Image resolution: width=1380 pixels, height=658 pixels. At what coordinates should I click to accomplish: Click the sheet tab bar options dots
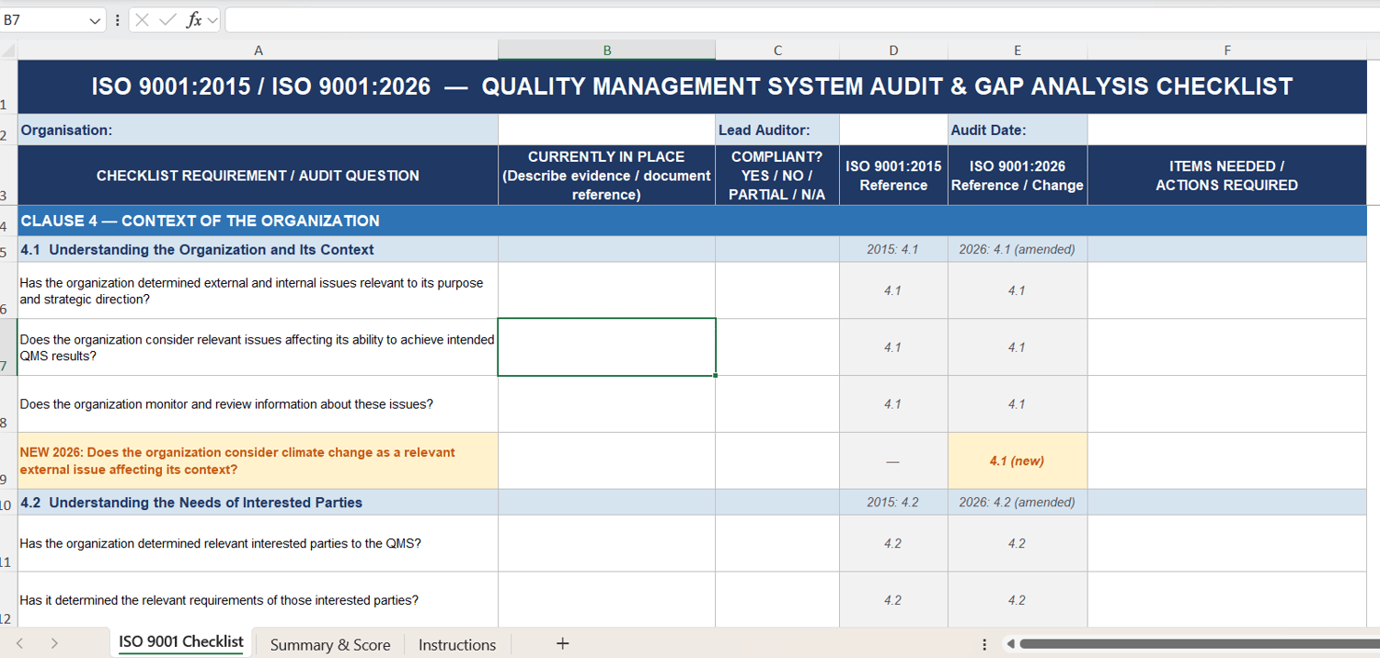pyautogui.click(x=984, y=644)
